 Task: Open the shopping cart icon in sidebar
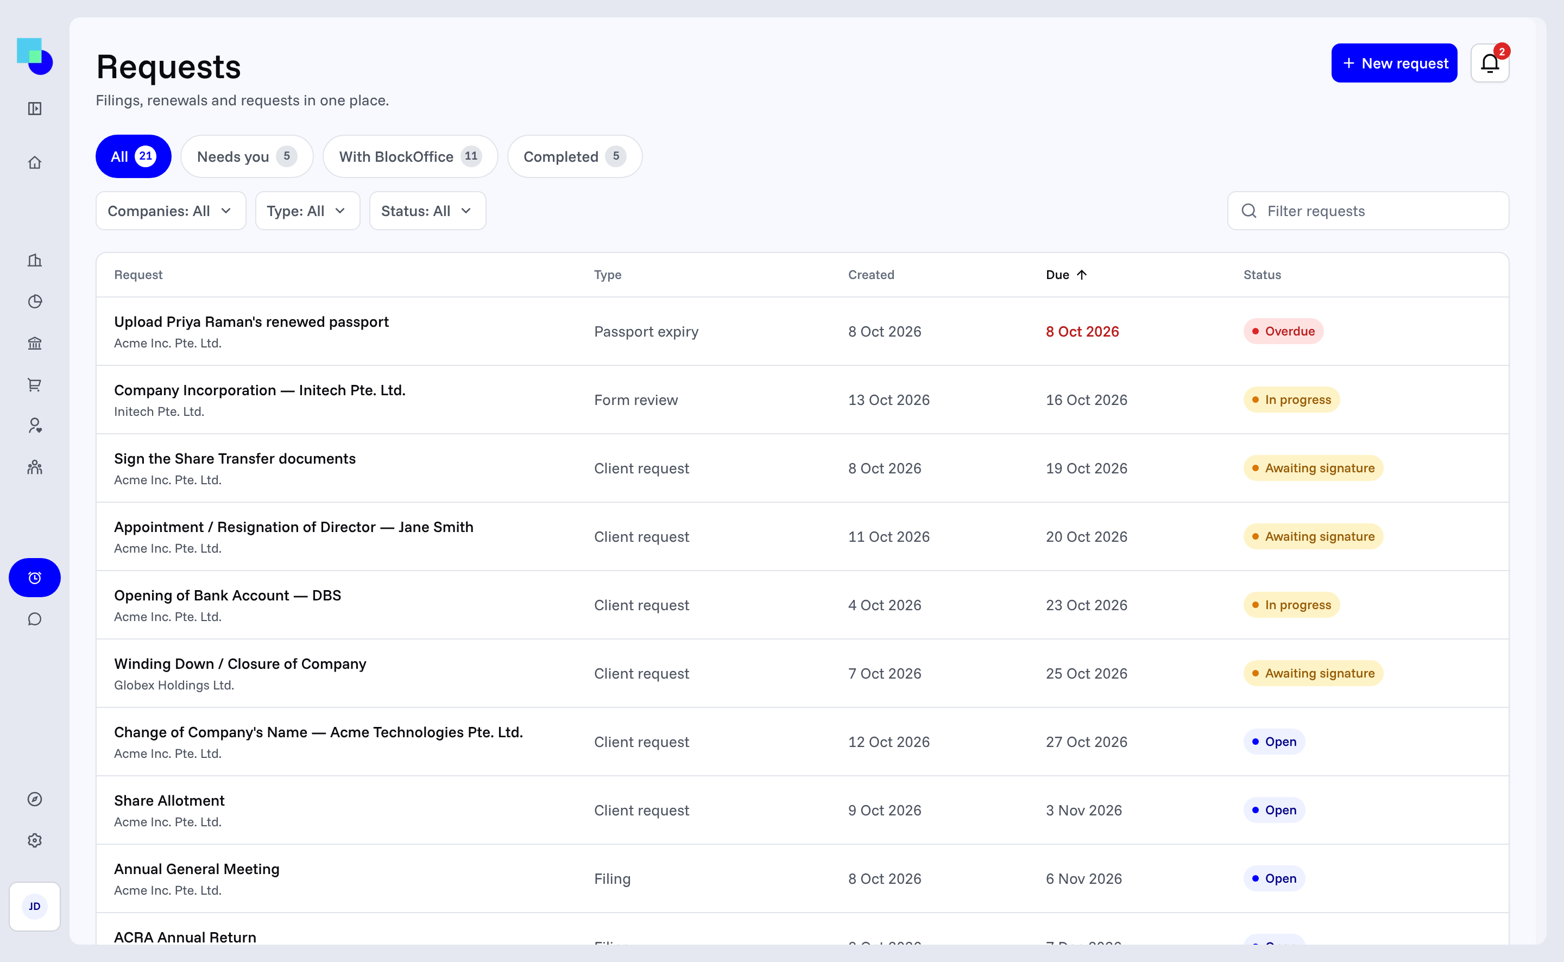coord(35,385)
